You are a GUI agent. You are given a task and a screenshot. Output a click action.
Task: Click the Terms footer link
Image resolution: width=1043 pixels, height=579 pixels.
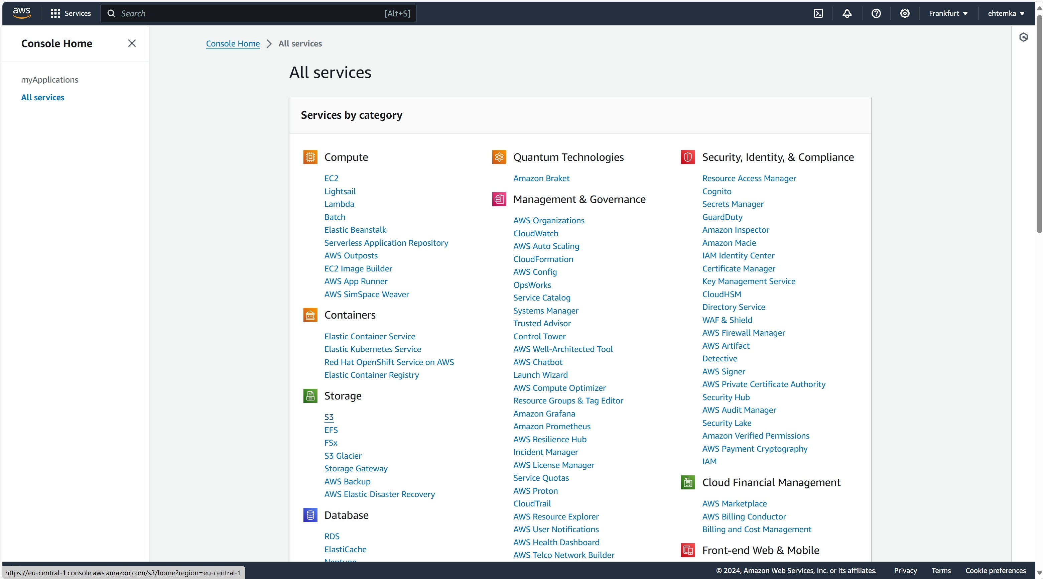click(x=941, y=571)
